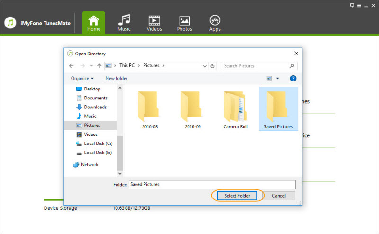The image size is (379, 234).
Task: Select the Camera Roll folder
Action: pyautogui.click(x=235, y=110)
